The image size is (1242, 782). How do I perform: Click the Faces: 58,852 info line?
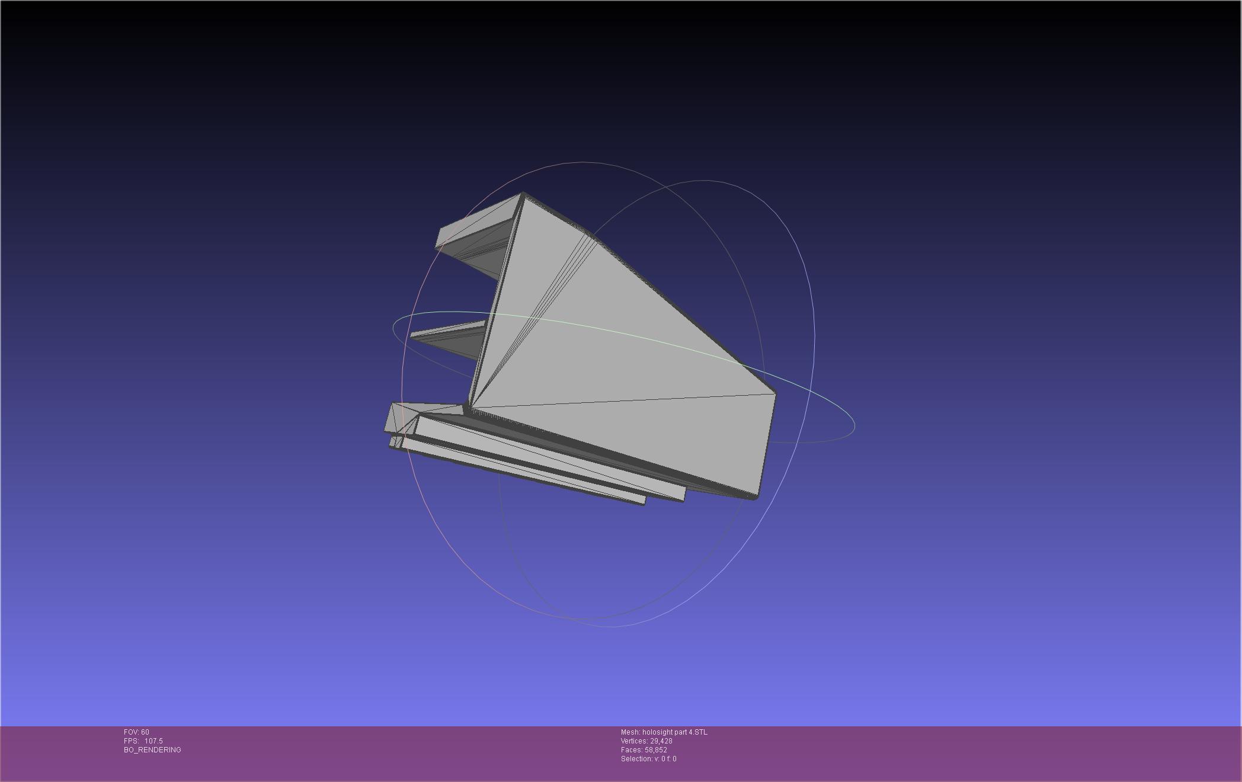pos(644,750)
